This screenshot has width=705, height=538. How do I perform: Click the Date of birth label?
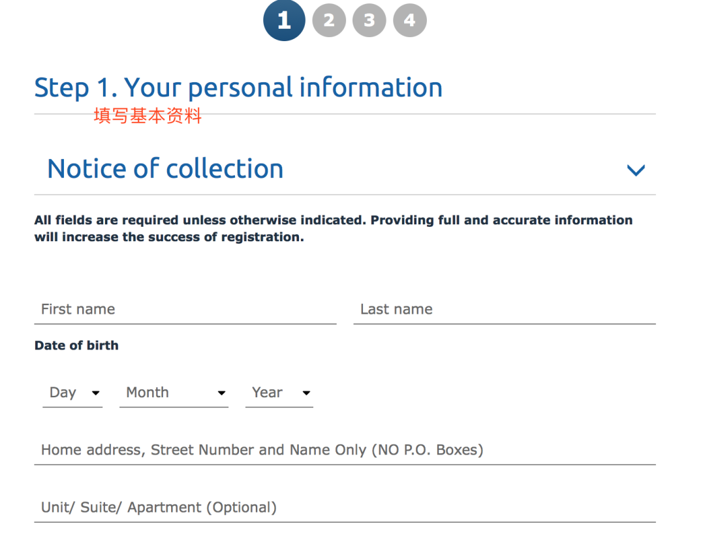coord(76,346)
